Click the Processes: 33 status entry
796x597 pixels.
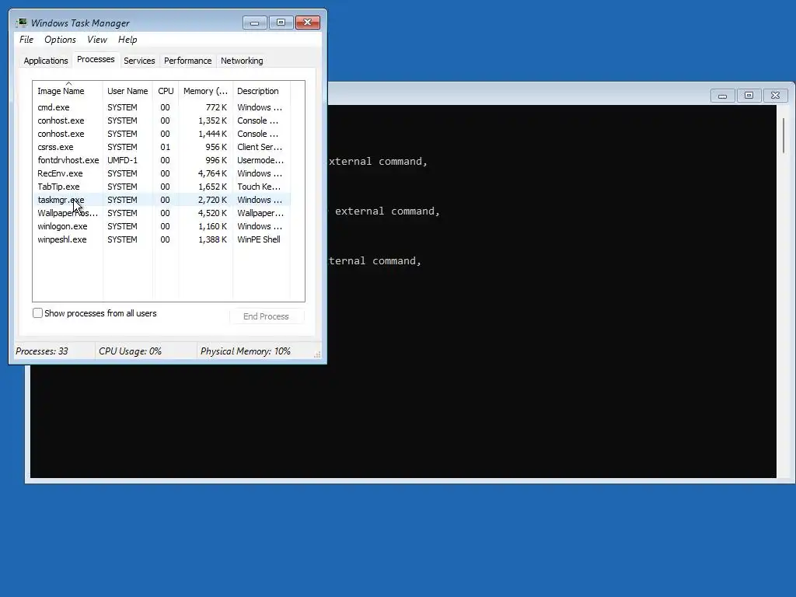click(x=42, y=351)
